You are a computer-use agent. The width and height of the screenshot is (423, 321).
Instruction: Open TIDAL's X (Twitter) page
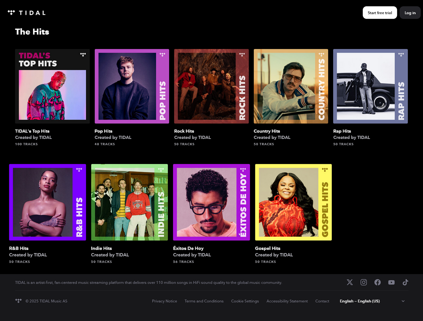(350, 282)
